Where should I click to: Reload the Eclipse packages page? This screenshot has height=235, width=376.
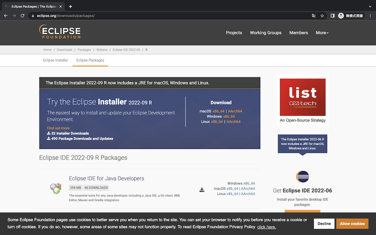point(23,15)
